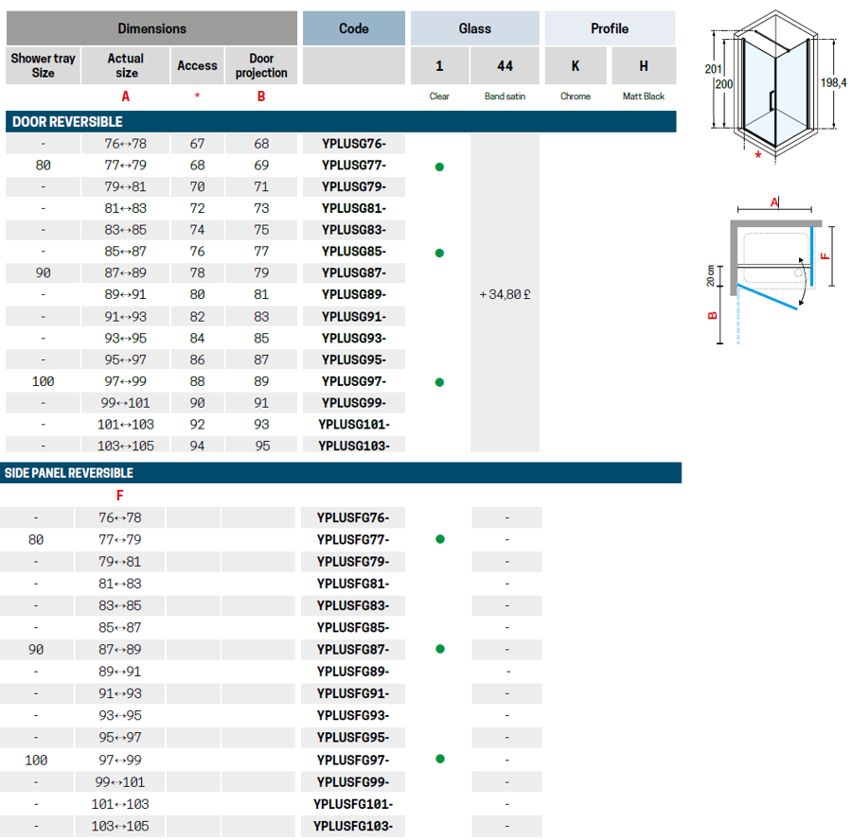Click product code YPLUSG101-
The height and width of the screenshot is (840, 852).
pyautogui.click(x=353, y=424)
